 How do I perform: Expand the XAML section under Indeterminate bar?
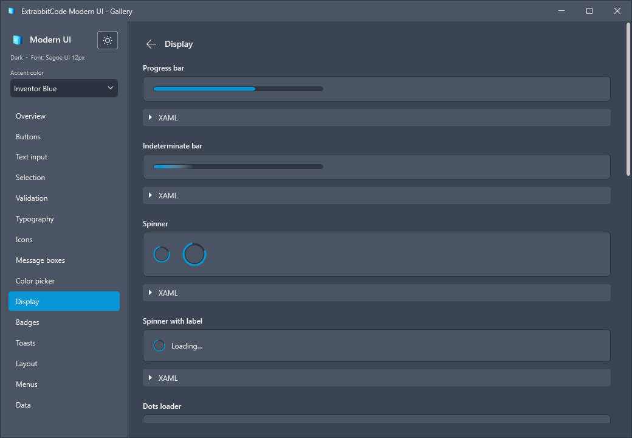(376, 195)
